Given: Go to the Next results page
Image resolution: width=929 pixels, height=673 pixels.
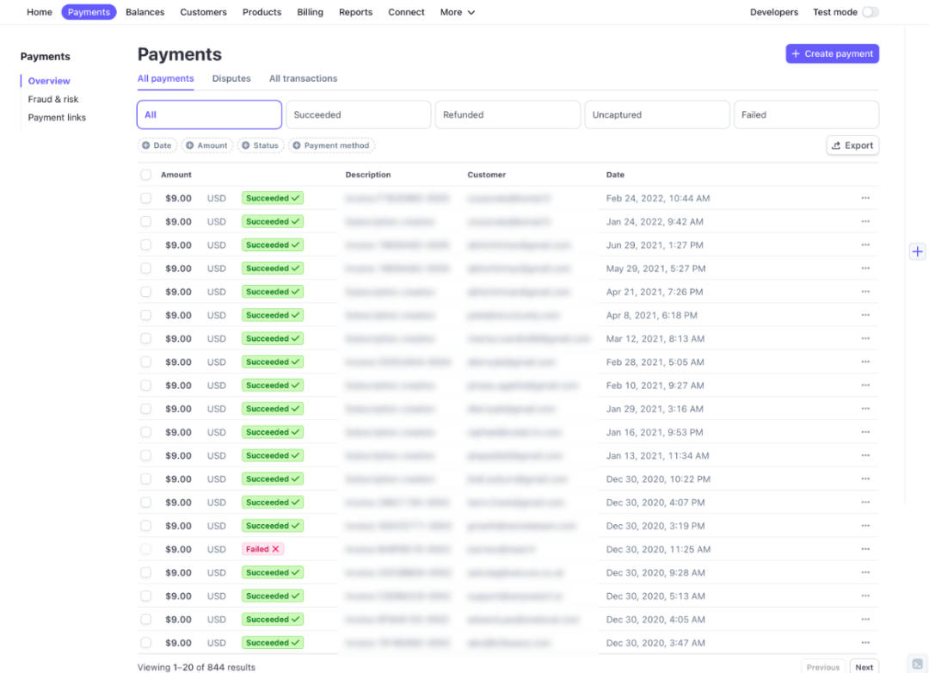Looking at the screenshot, I should coord(864,667).
